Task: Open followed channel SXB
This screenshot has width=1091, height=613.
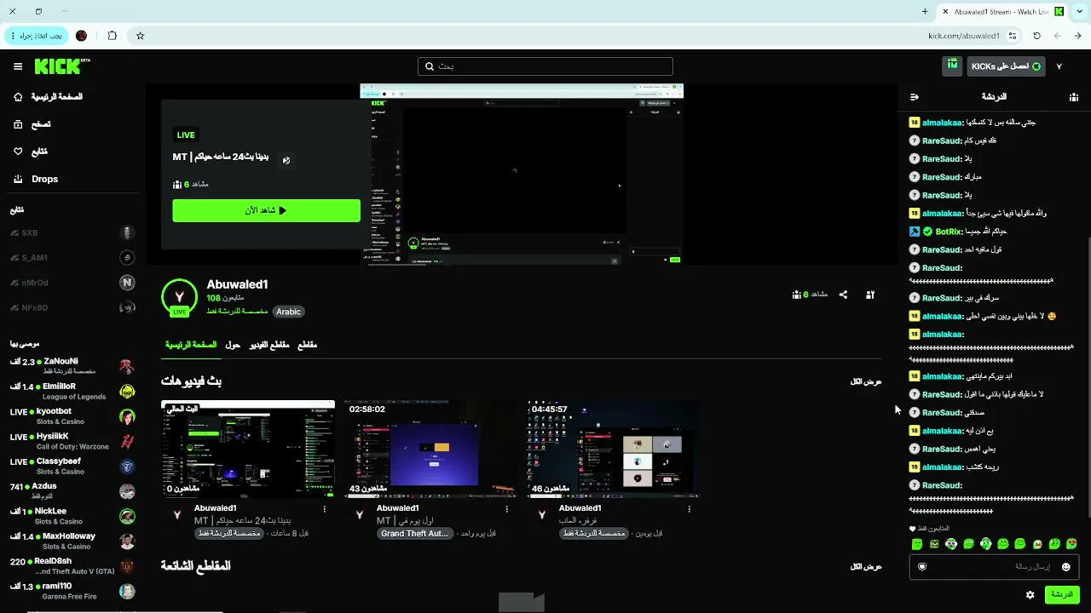Action: [x=72, y=232]
